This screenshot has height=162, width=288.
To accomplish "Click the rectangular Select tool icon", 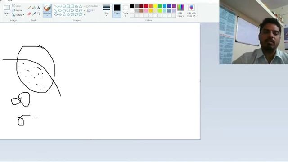I will point(7,8).
